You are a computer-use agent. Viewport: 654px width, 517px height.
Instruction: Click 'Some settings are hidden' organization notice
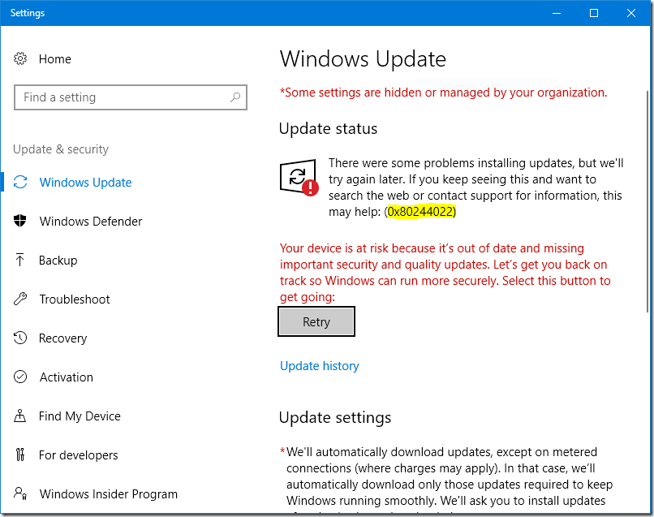click(x=444, y=93)
